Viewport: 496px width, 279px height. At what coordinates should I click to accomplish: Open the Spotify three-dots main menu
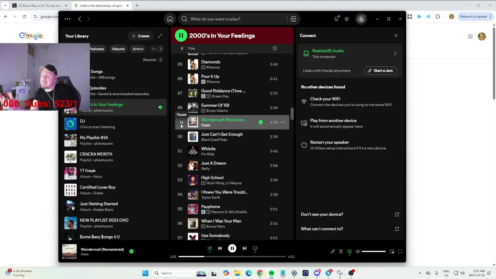click(x=67, y=19)
